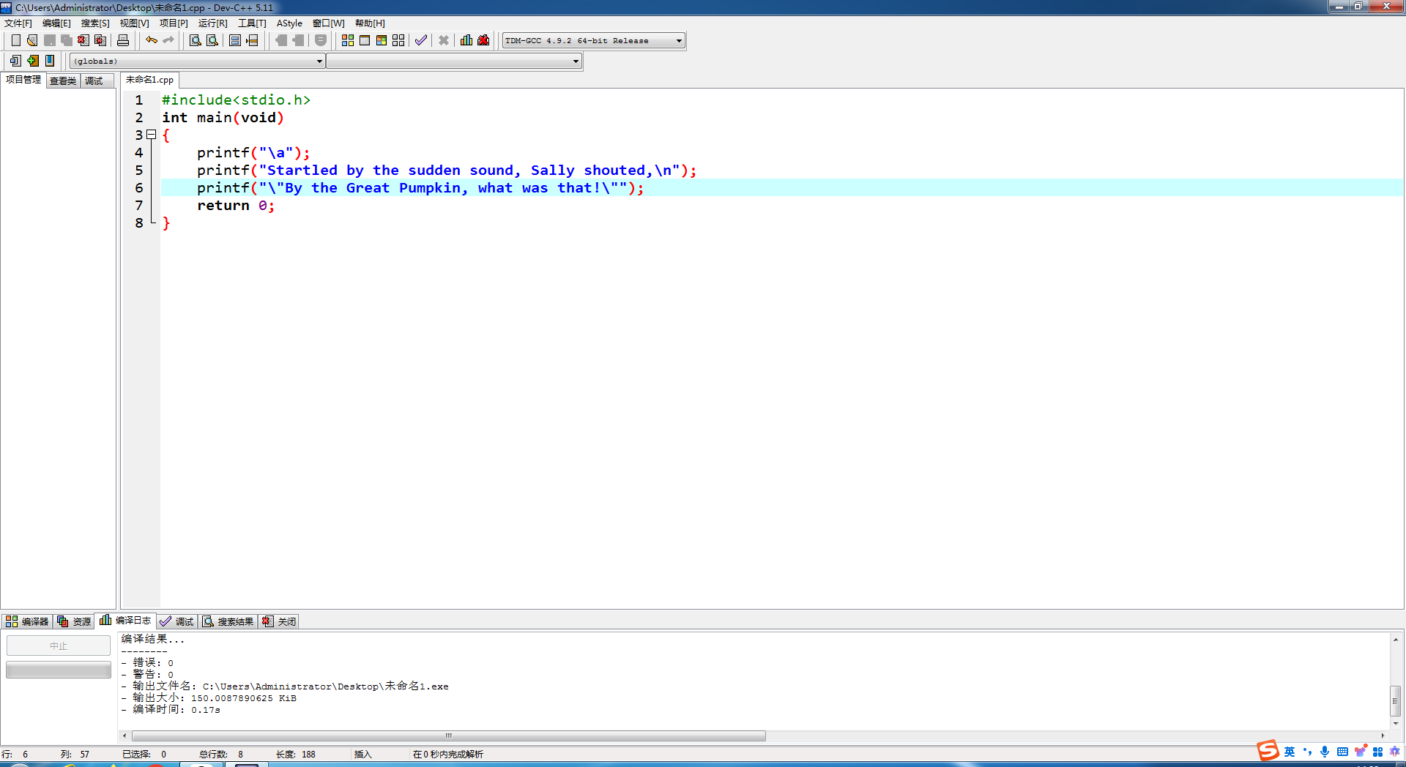
Task: Click the #include<stdio.h> line
Action: coord(236,100)
